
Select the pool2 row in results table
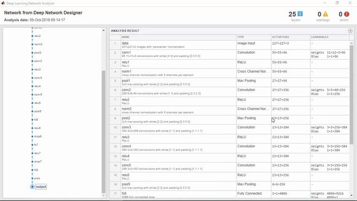point(229,120)
